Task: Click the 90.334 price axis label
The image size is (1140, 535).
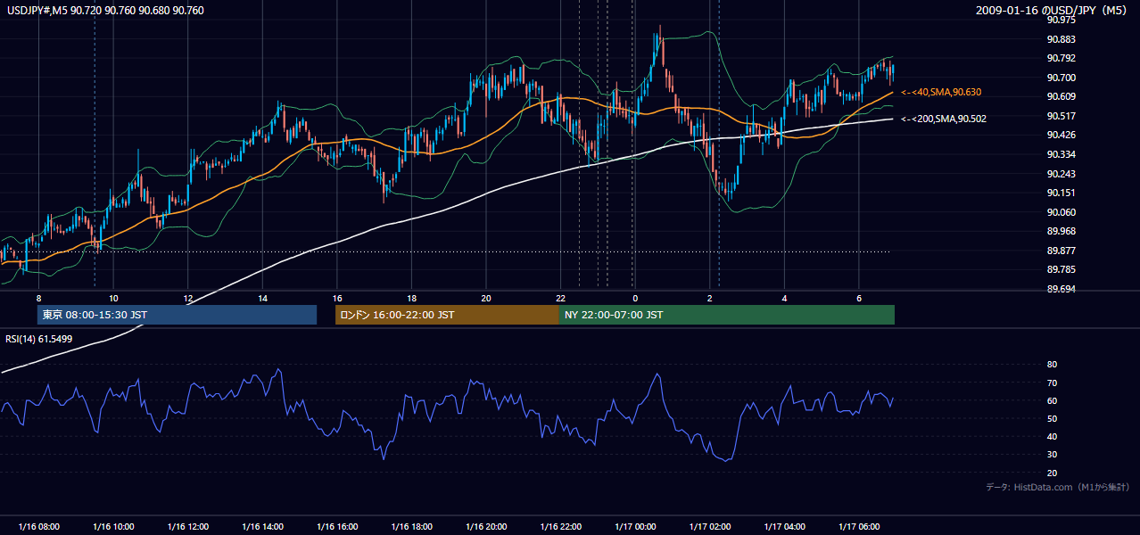Action: 1062,154
